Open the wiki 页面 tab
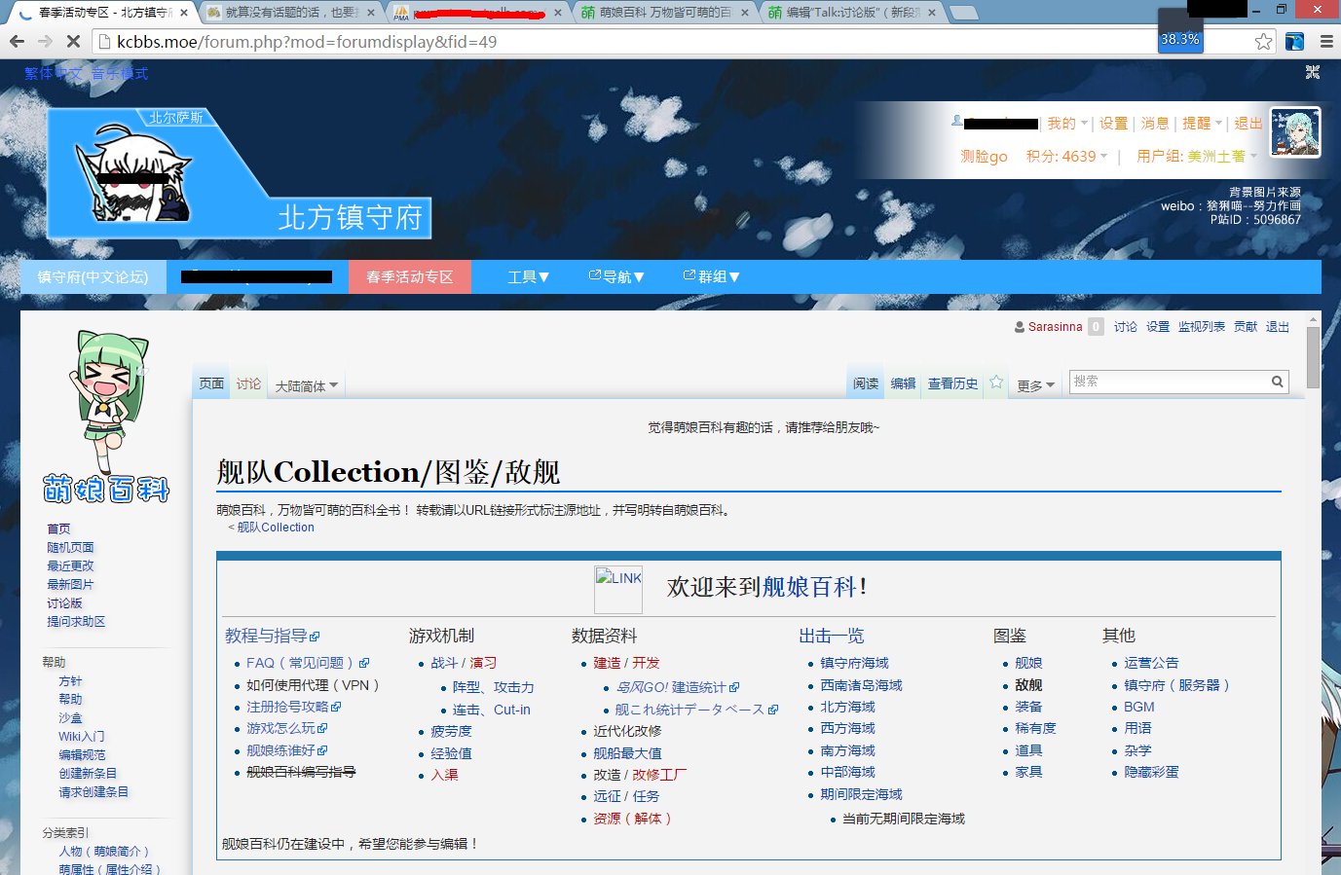Viewport: 1341px width, 875px height. [x=211, y=383]
